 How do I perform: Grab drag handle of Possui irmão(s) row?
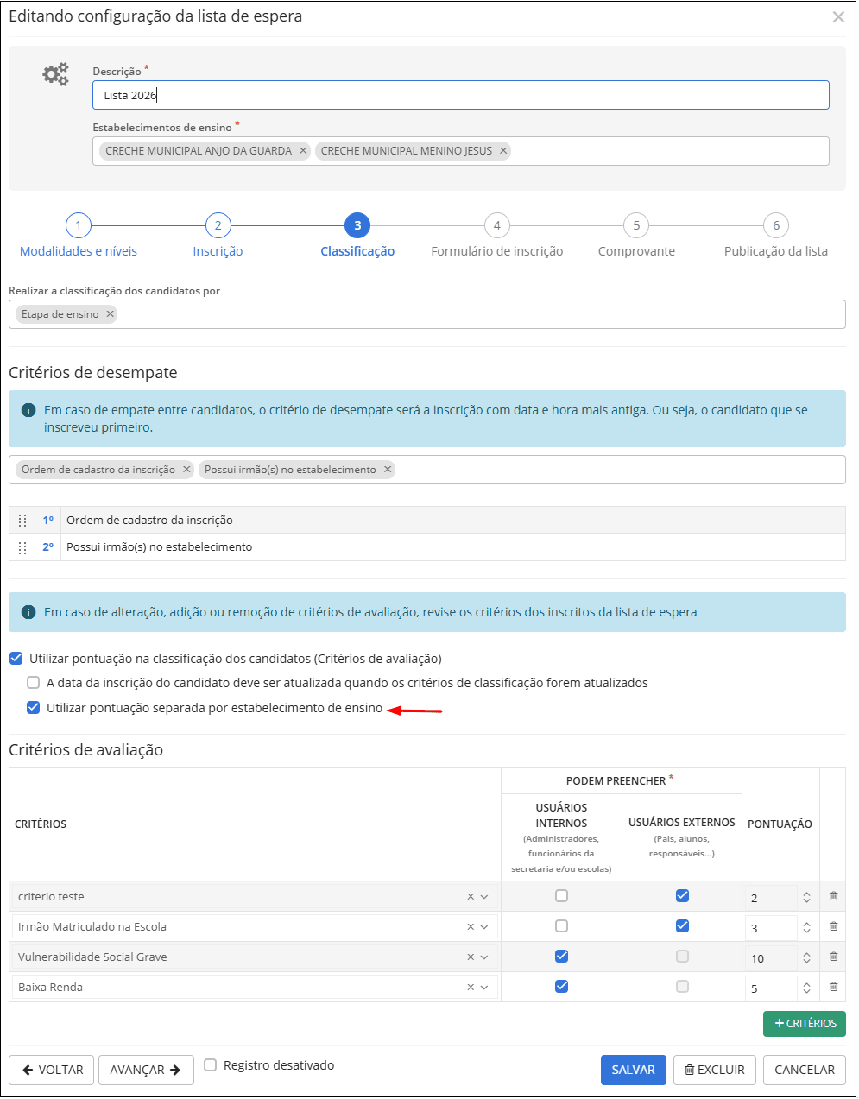click(x=22, y=547)
